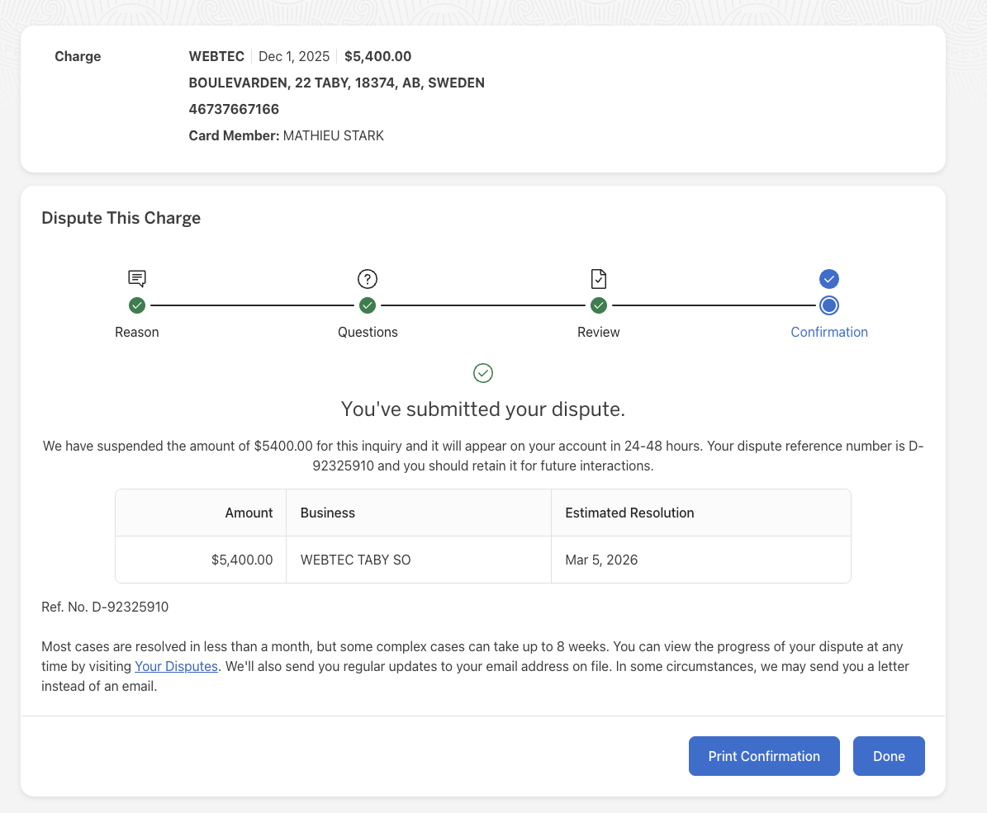Click the blue Confirmation checkmark icon
The image size is (987, 813).
(x=829, y=278)
